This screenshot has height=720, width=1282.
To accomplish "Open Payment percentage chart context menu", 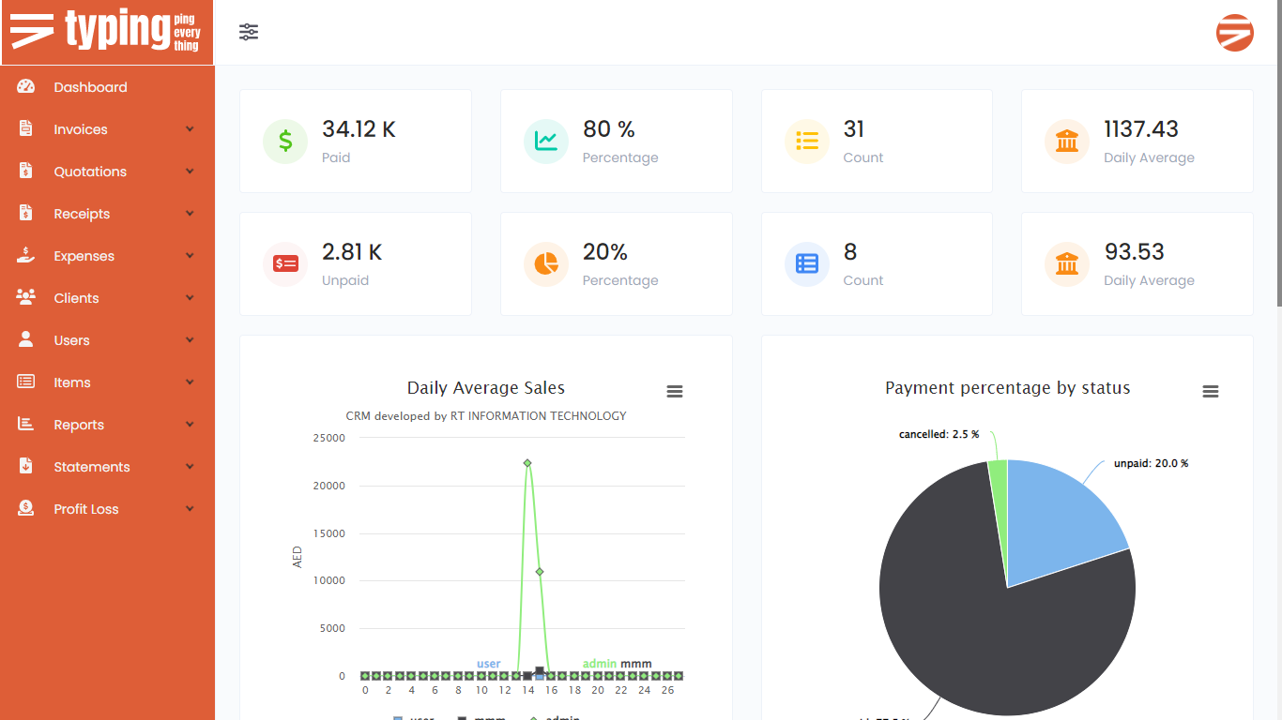I will coord(1211,392).
